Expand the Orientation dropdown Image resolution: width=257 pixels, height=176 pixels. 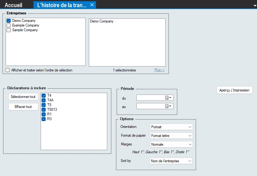[171, 127]
